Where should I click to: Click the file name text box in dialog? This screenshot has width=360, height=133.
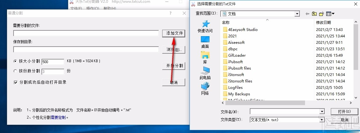pos(285,112)
